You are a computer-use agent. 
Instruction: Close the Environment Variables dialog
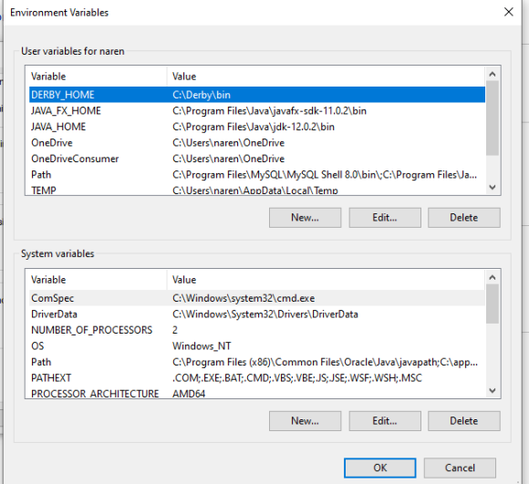508,12
